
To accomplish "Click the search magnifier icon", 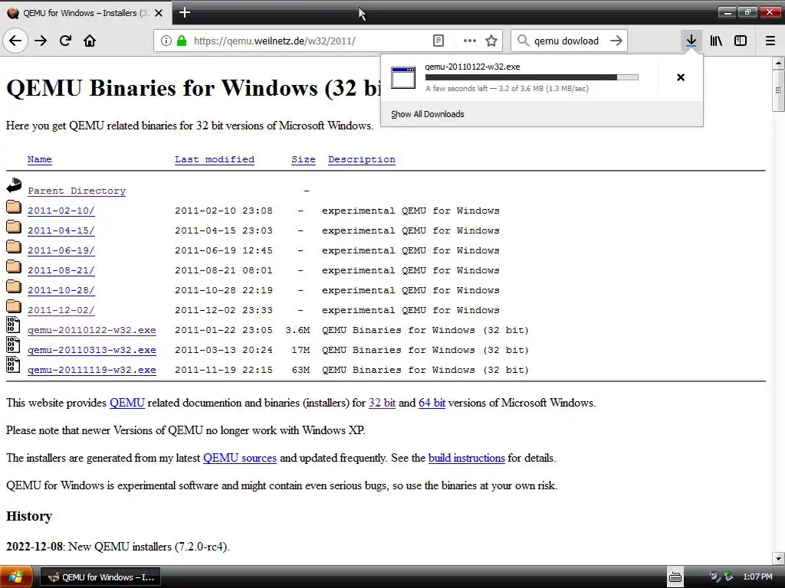I will tap(523, 41).
